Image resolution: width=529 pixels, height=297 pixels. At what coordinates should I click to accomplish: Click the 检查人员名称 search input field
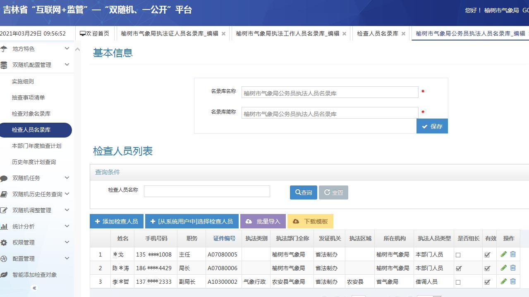207,191
